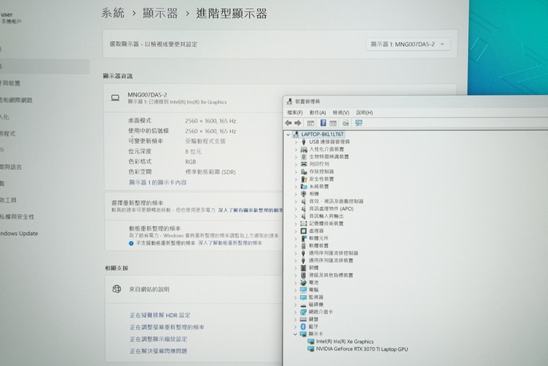
Task: Click 顯示器 1 的顯示卡內容 link
Action: tap(158, 183)
